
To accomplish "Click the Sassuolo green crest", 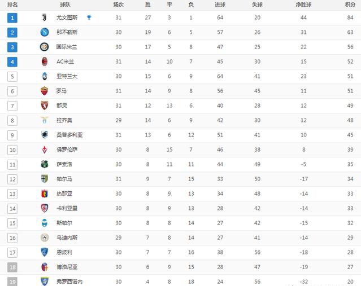I will tap(45, 164).
